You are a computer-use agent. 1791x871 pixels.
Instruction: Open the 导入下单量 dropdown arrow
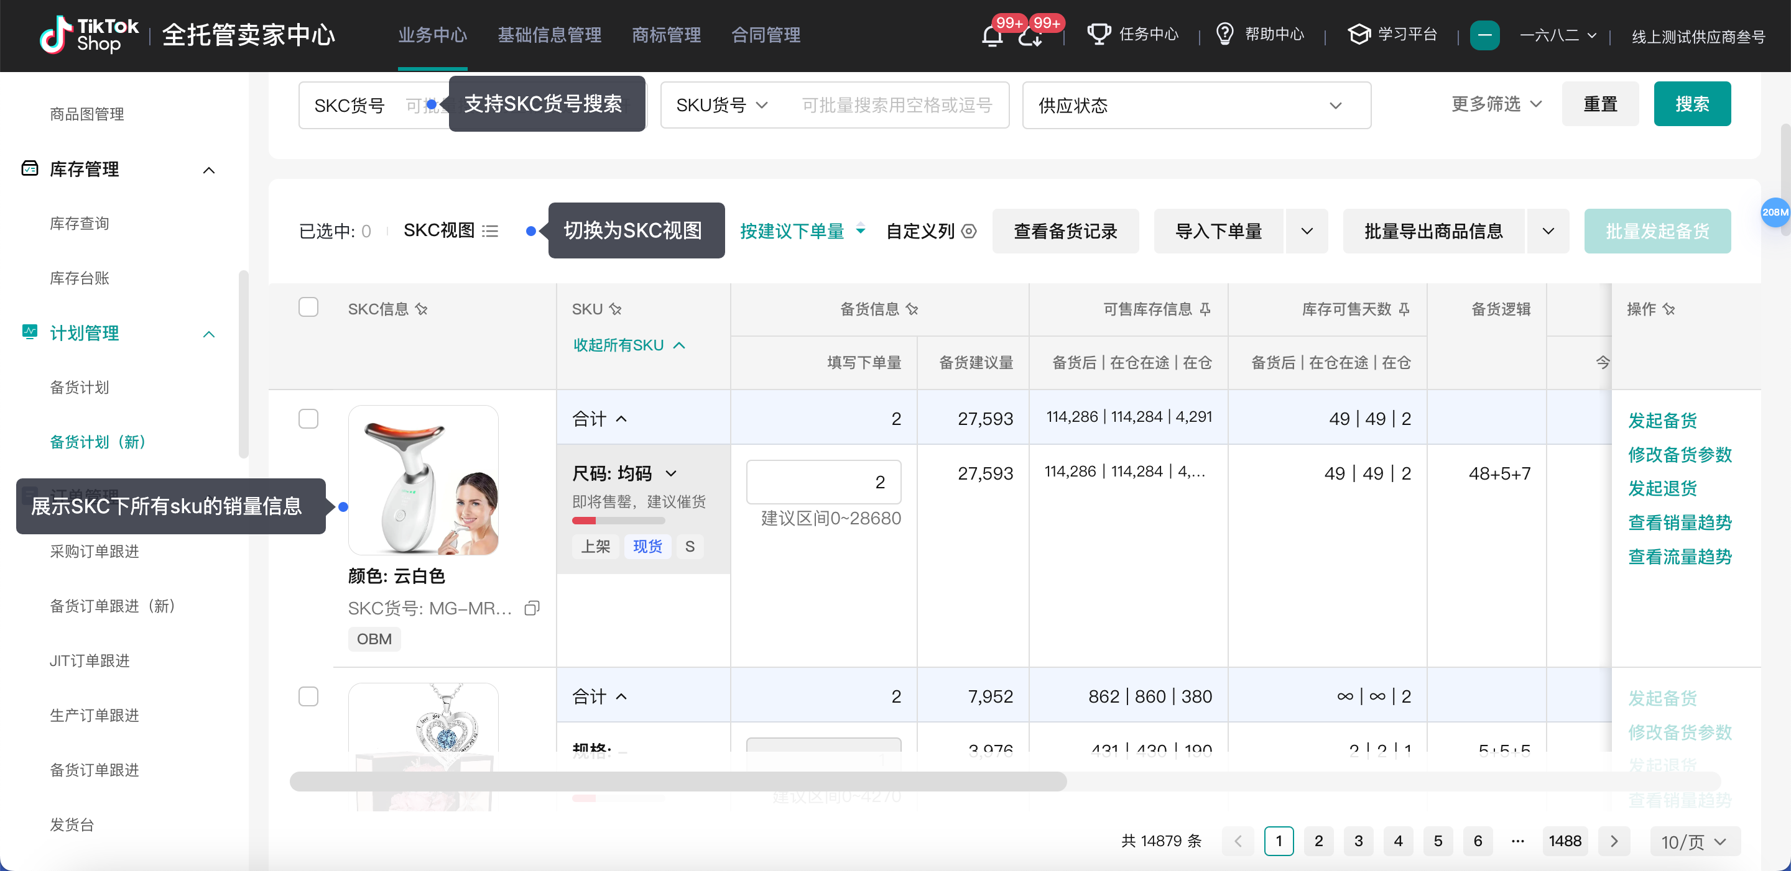[1307, 230]
